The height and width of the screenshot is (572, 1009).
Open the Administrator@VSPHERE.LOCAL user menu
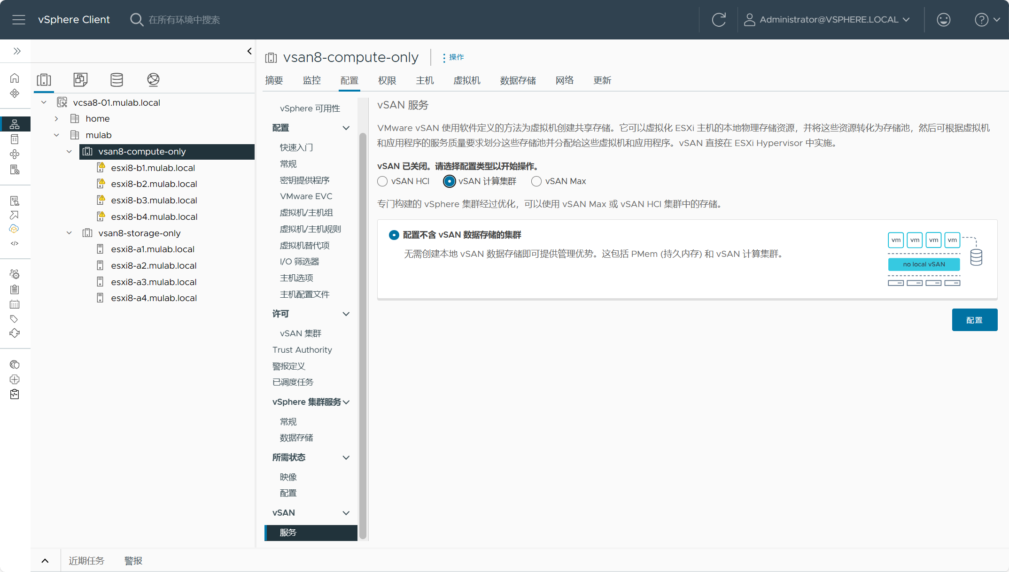click(828, 20)
